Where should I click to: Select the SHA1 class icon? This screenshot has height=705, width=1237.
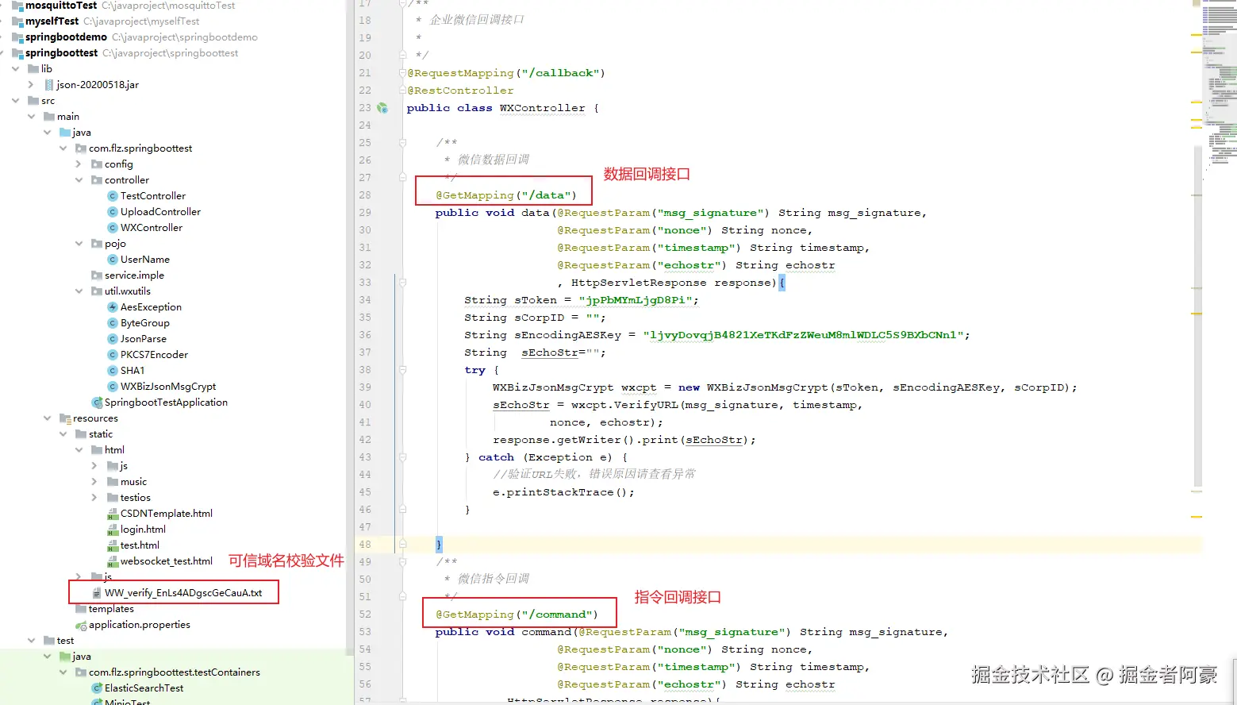(x=113, y=371)
